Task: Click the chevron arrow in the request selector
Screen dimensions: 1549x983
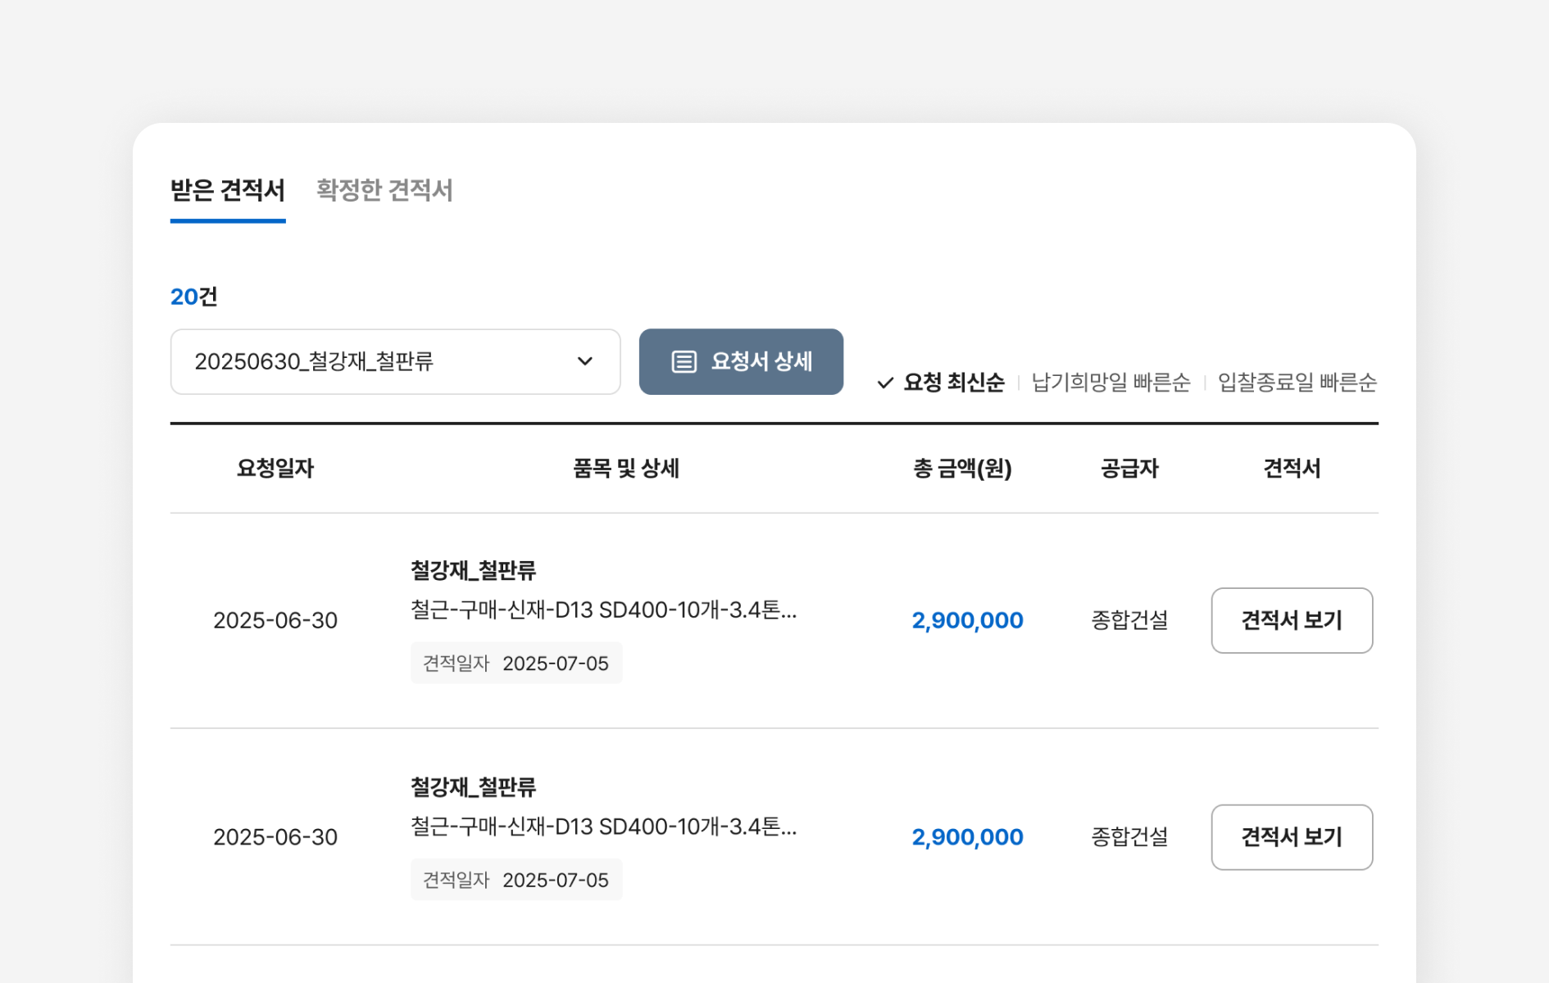Action: tap(584, 361)
